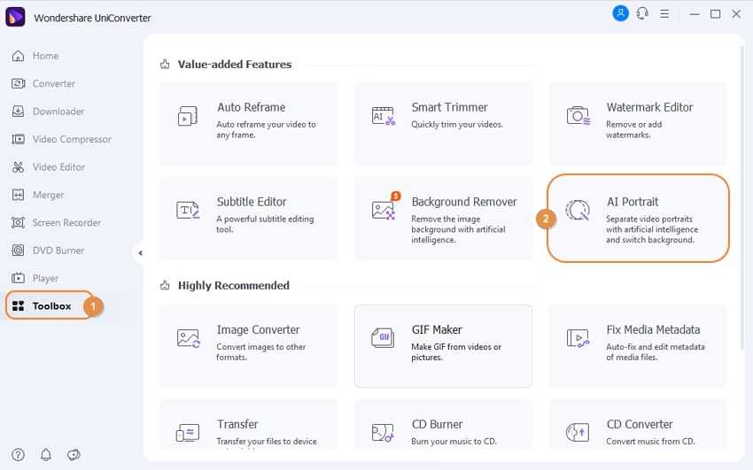Click the feedback icon in bottom-left corner
Viewport: 753px width, 470px height.
point(74,454)
